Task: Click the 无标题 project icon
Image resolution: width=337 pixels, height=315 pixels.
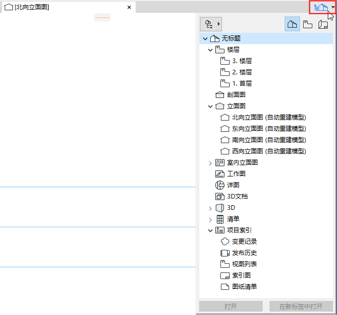Action: (215, 38)
